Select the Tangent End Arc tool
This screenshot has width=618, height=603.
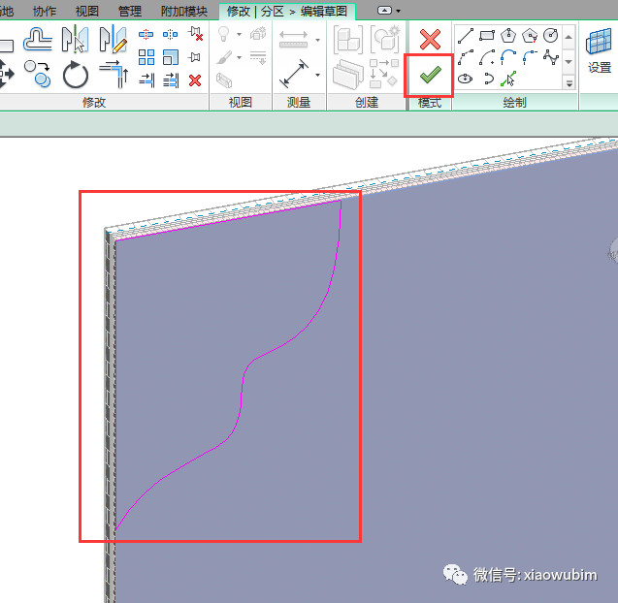coord(508,57)
